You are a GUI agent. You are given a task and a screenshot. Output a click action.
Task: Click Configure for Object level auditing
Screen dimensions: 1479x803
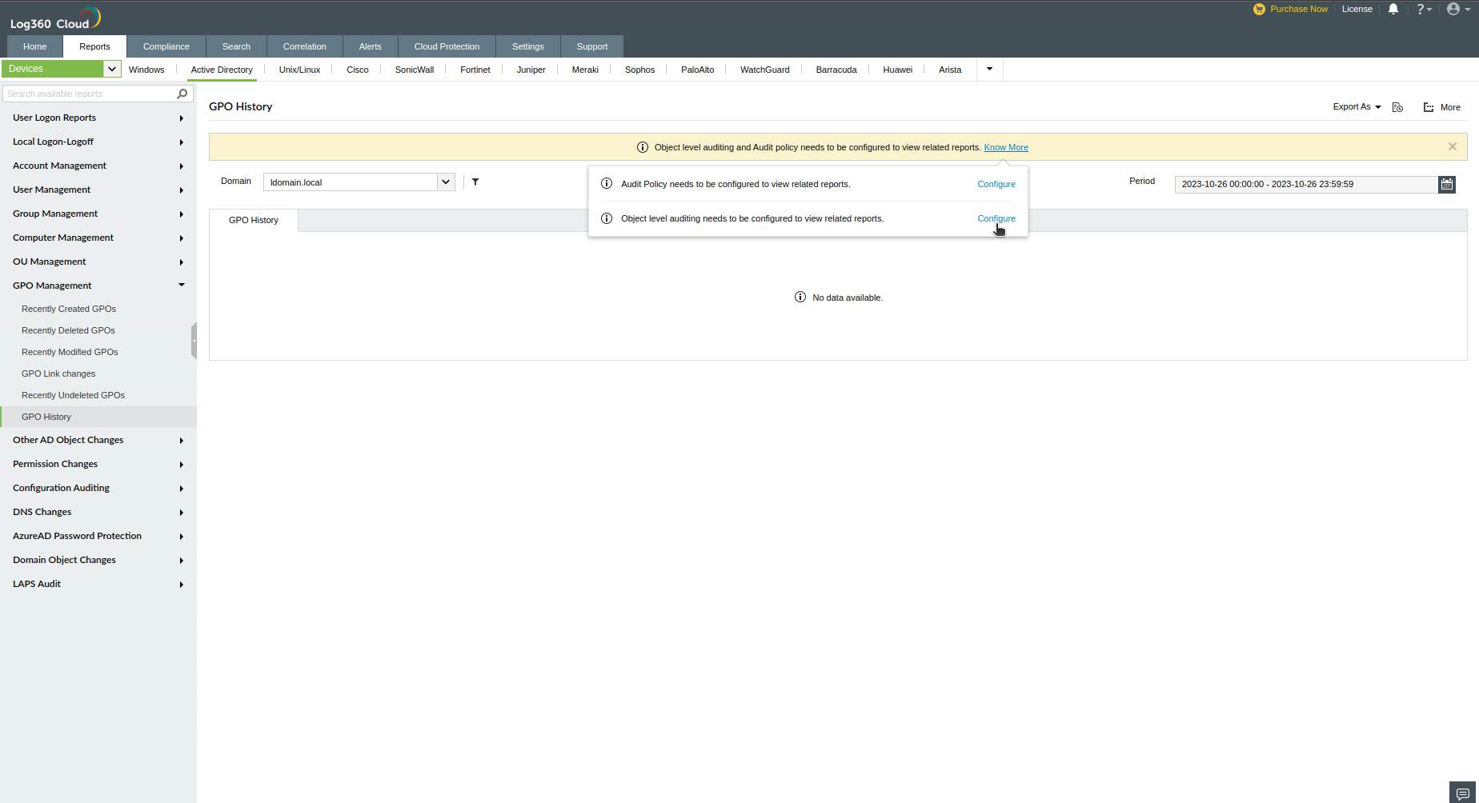996,218
